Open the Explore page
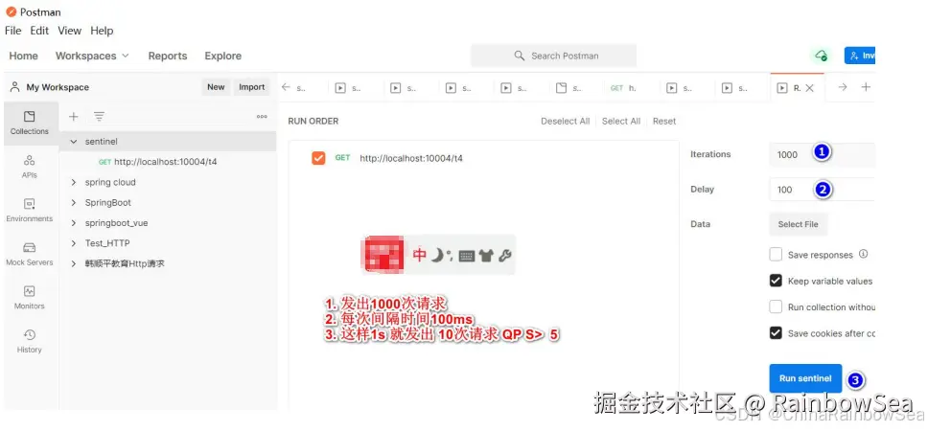 point(223,56)
